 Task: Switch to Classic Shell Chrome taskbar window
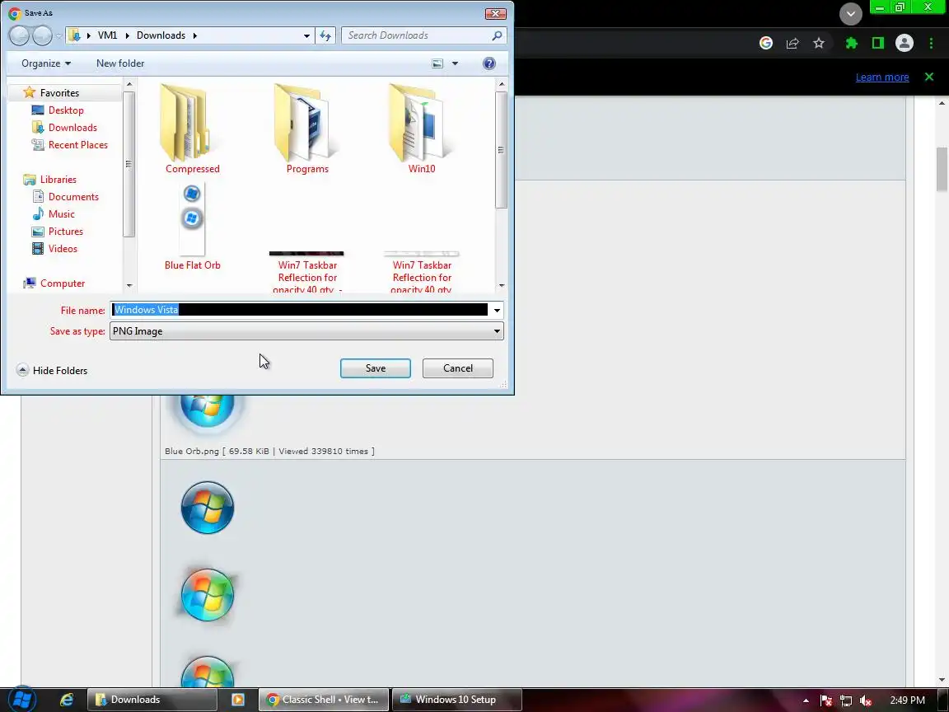pos(323,700)
